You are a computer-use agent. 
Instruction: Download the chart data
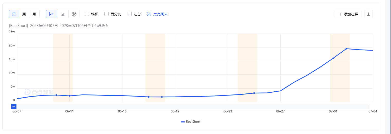pyautogui.click(x=368, y=14)
